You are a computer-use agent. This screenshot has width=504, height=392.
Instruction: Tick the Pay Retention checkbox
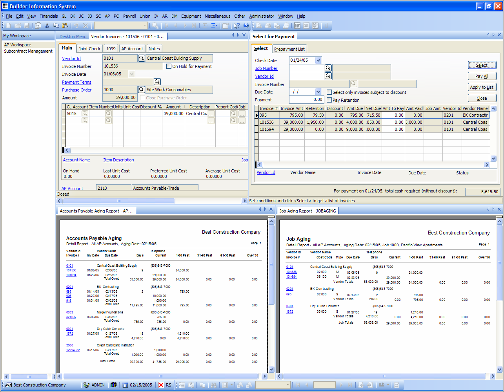point(329,100)
